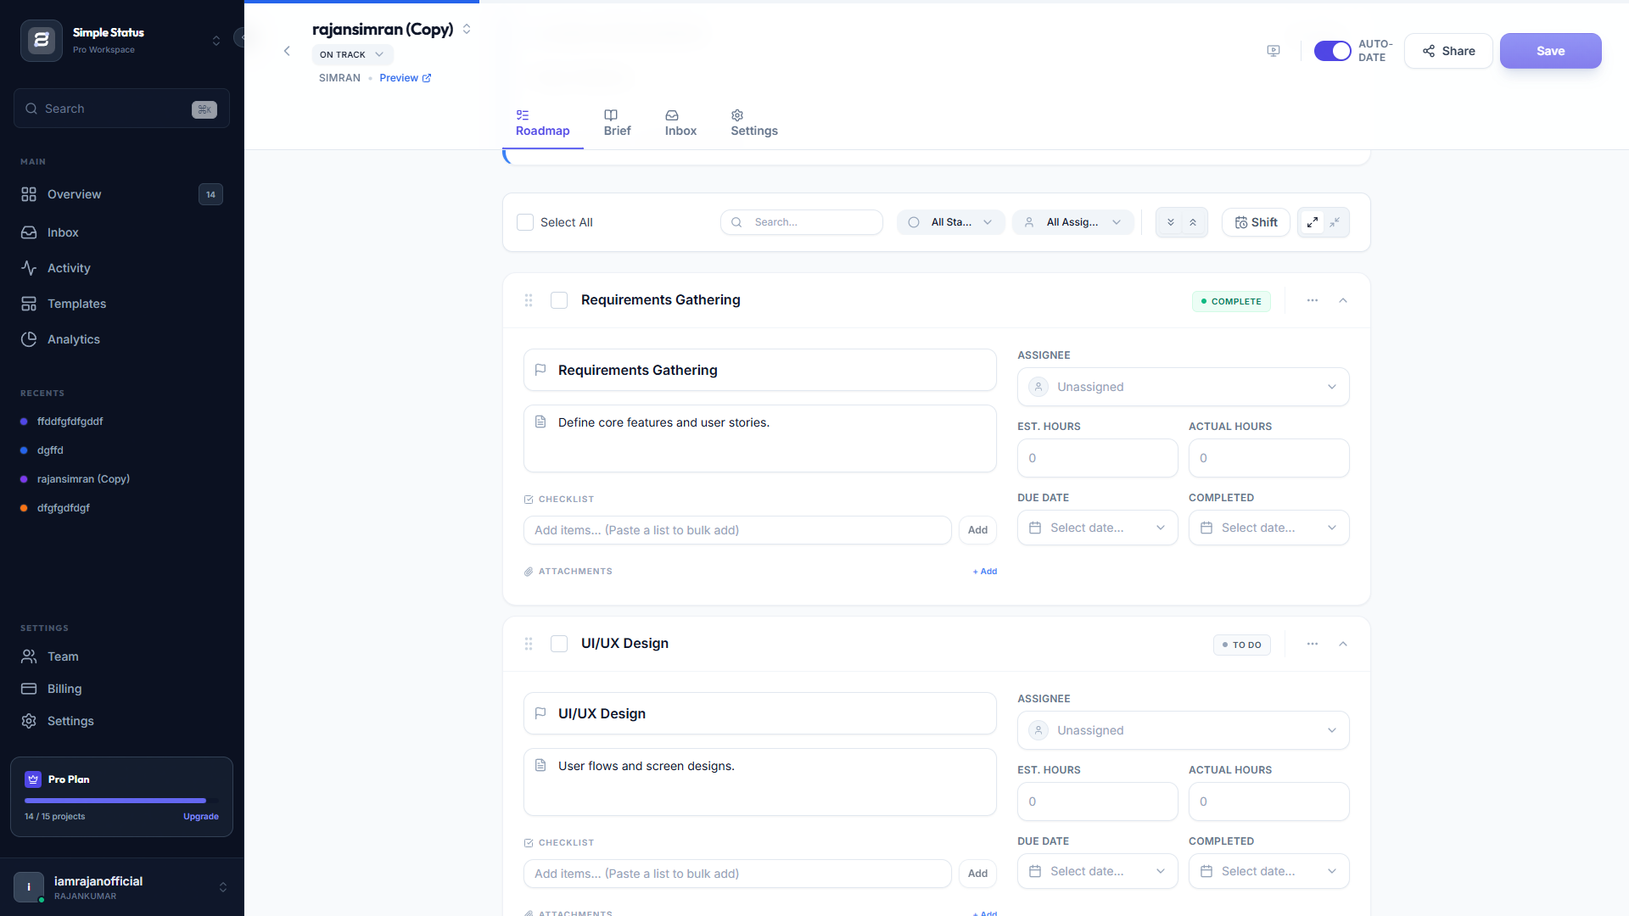
Task: Open the All Assignees filter dropdown
Action: pyautogui.click(x=1072, y=222)
